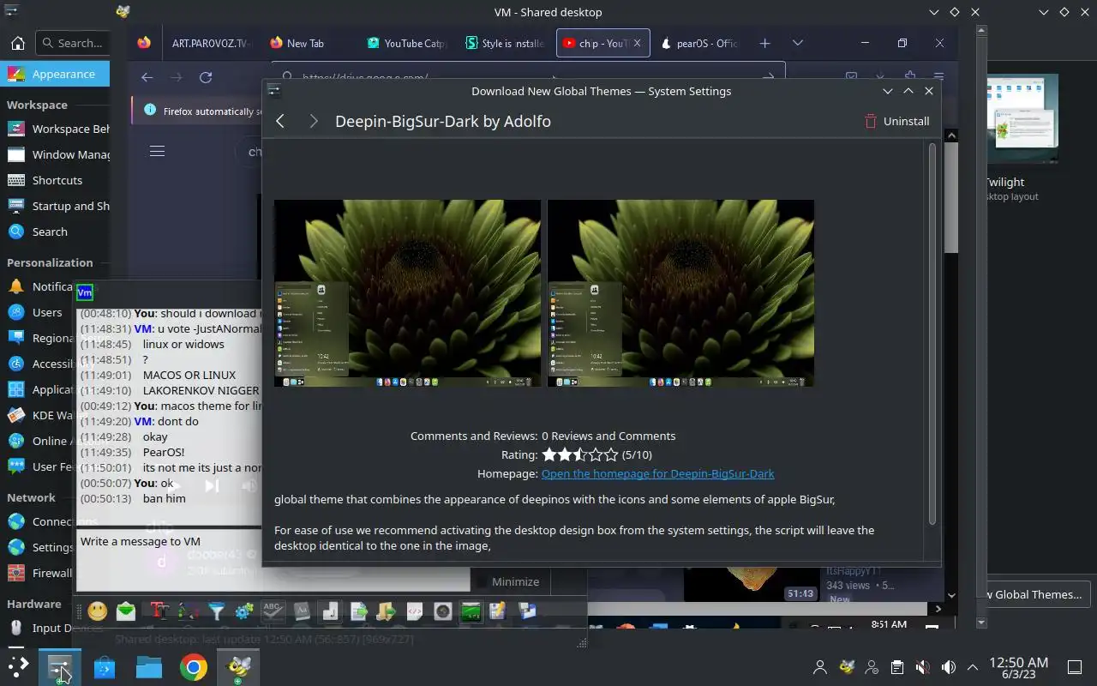Click the System Settings window menu icon

(x=13, y=12)
